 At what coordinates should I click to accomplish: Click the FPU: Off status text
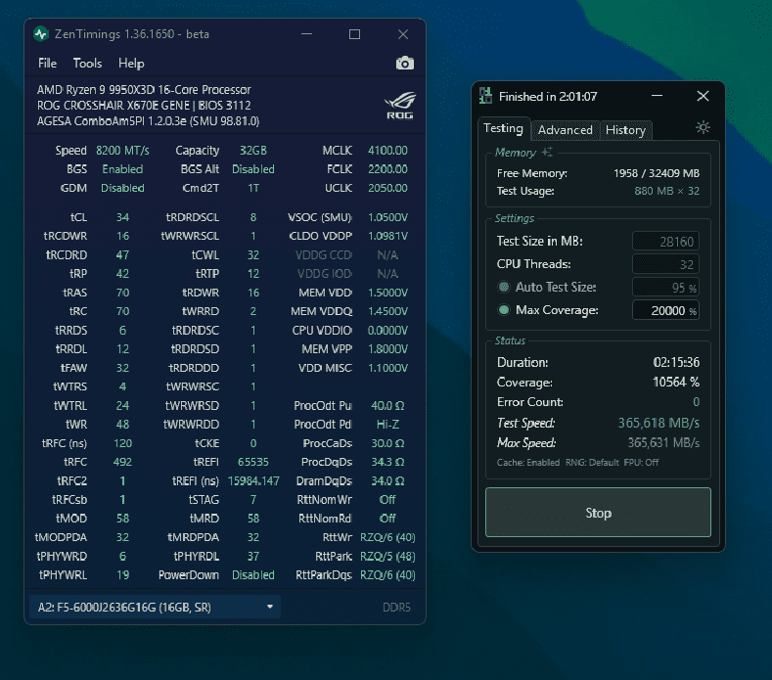point(641,463)
